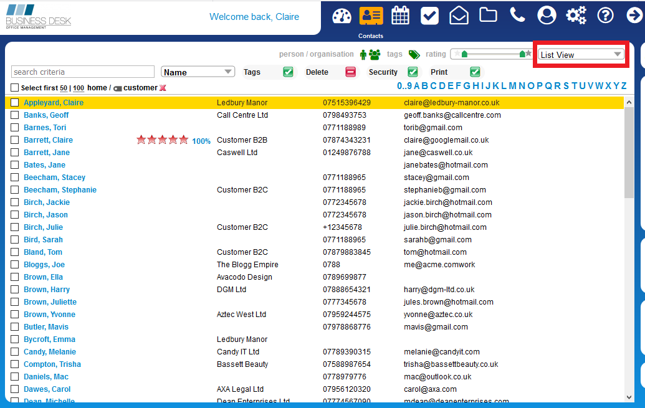Click email carol@axa.com
This screenshot has height=408, width=645.
(430, 389)
